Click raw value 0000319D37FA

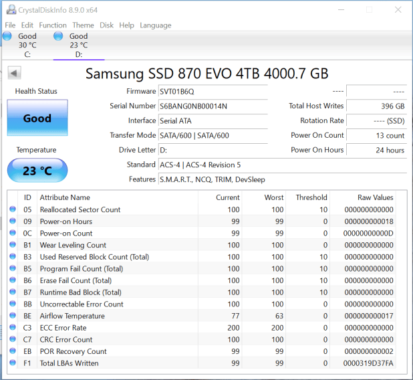[x=368, y=363]
